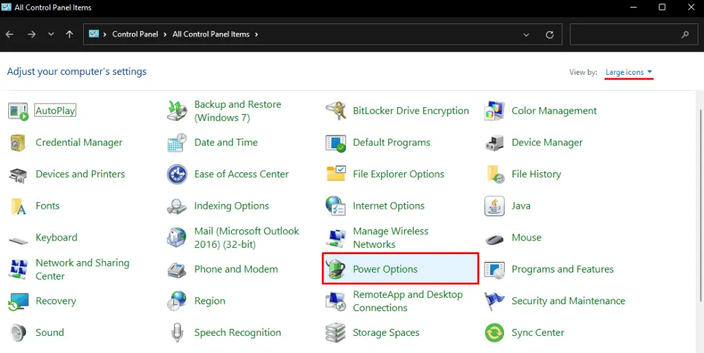Open the Ease of Access Center link

(241, 174)
